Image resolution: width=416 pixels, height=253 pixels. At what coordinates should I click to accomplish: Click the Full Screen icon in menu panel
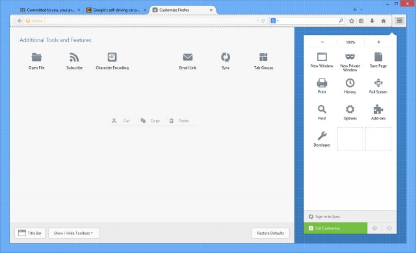pos(378,83)
